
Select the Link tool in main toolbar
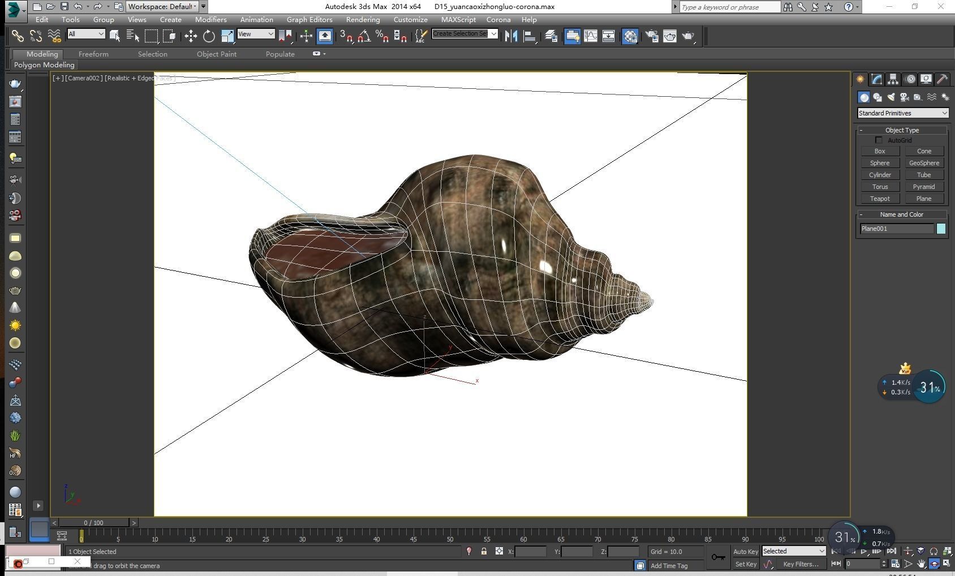[x=18, y=36]
